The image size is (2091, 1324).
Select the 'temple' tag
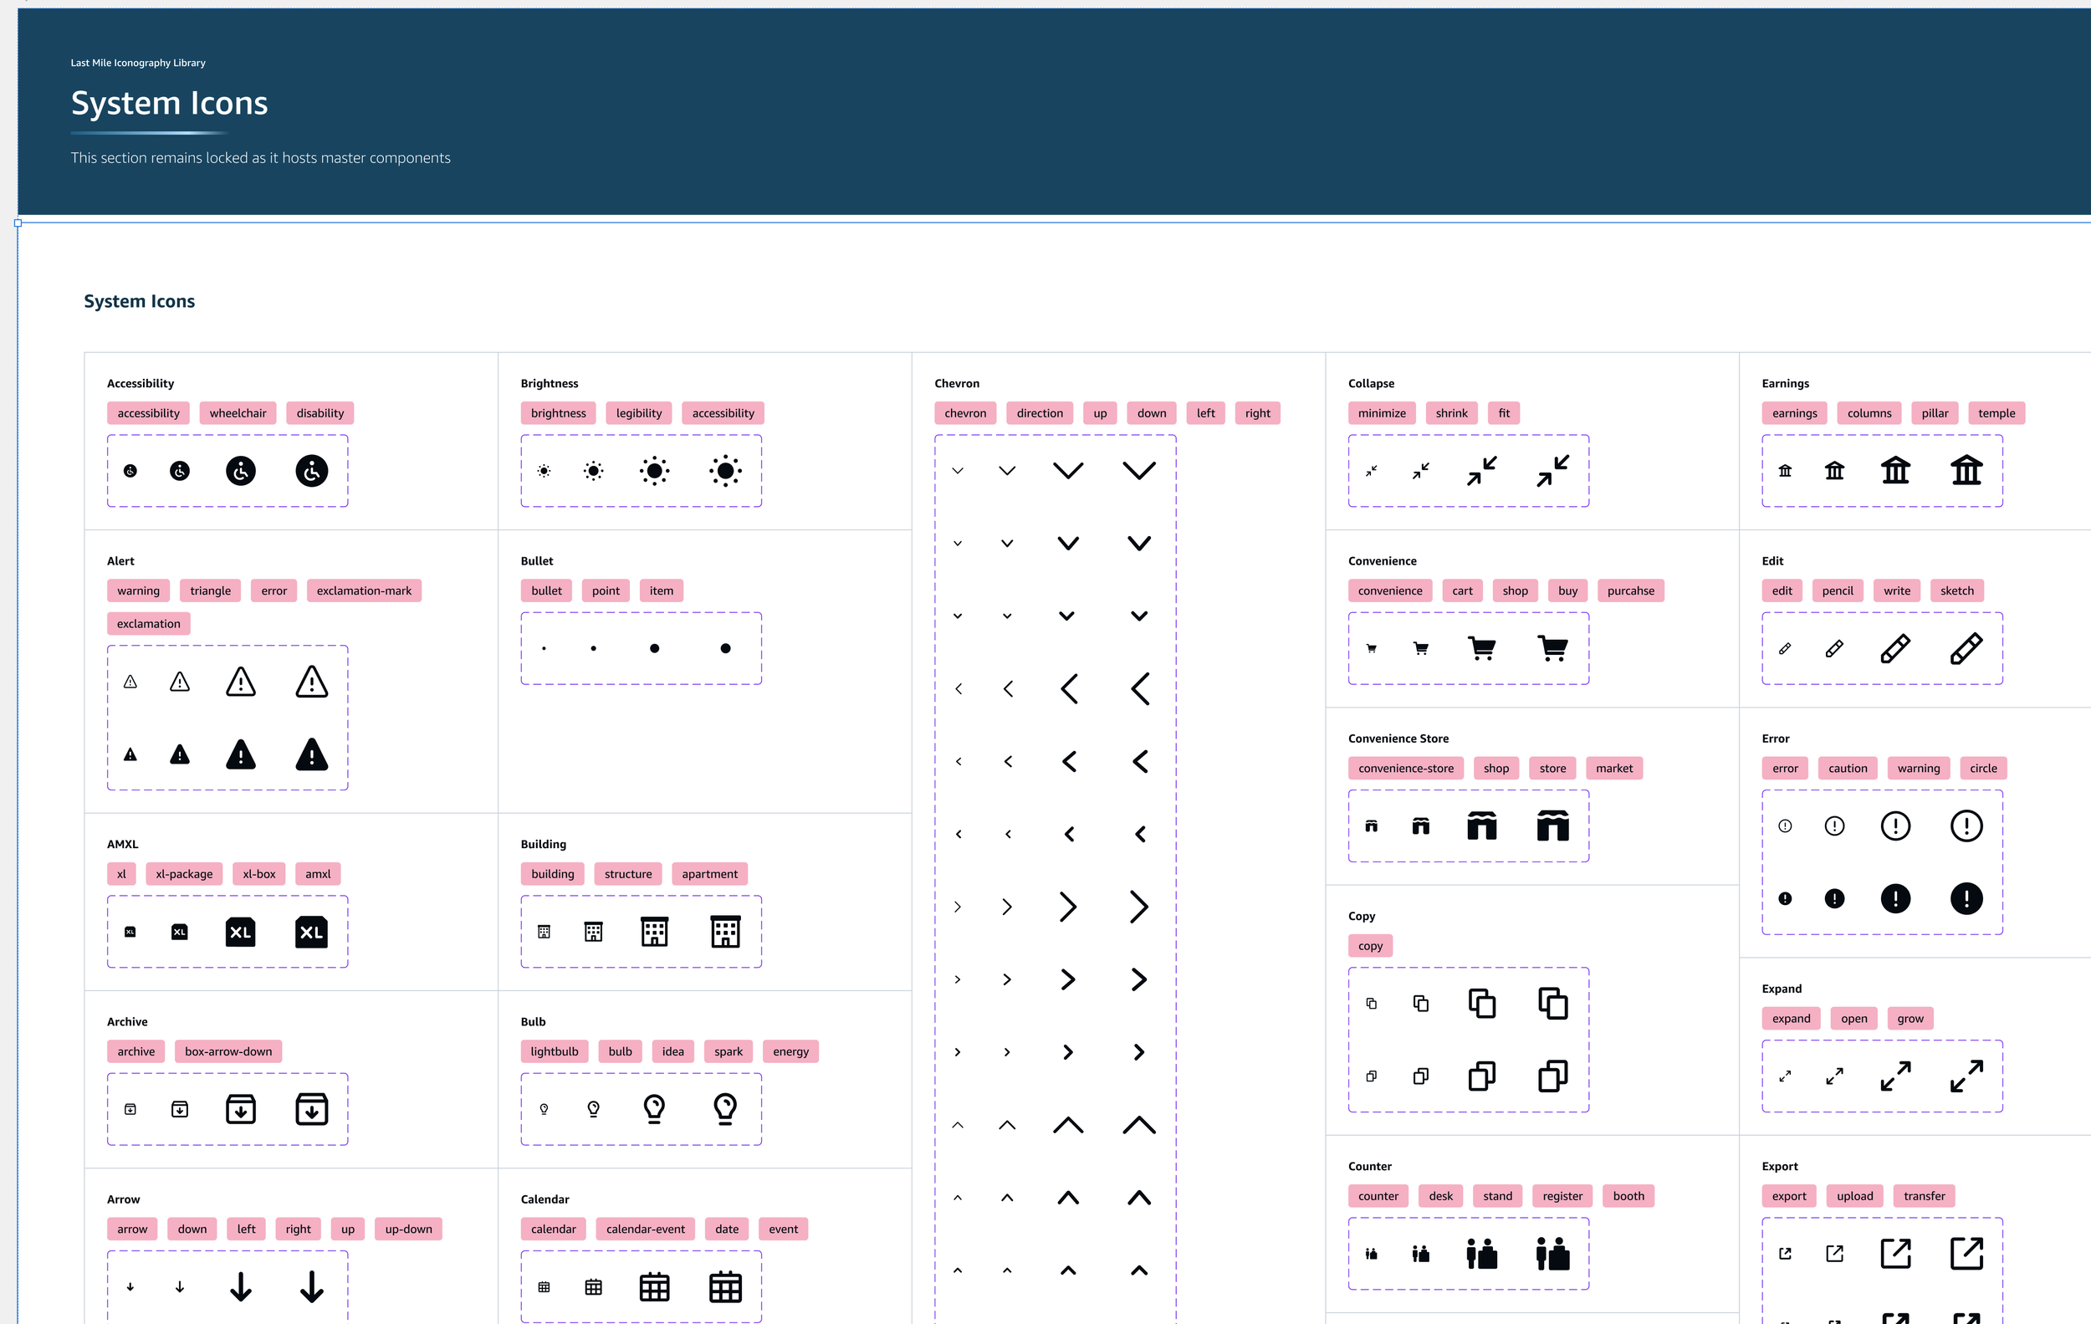[1996, 413]
